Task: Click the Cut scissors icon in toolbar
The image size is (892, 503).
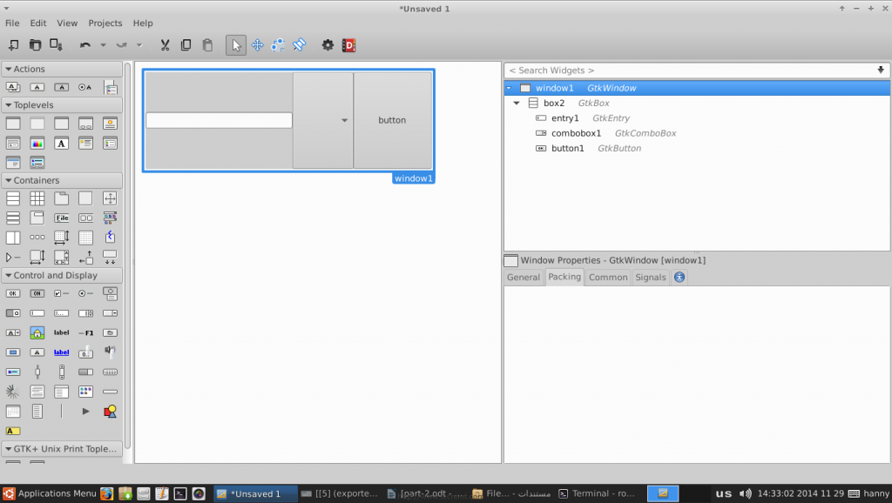Action: pos(165,45)
